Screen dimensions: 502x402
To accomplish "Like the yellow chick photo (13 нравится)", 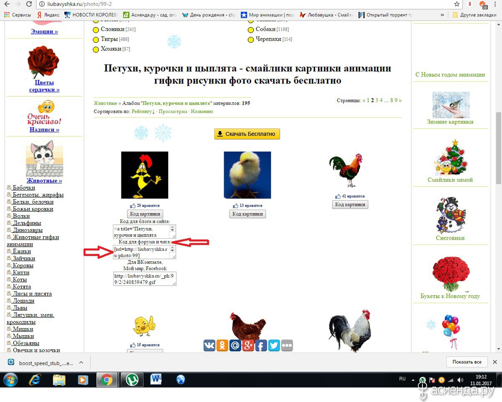I will click(x=248, y=206).
